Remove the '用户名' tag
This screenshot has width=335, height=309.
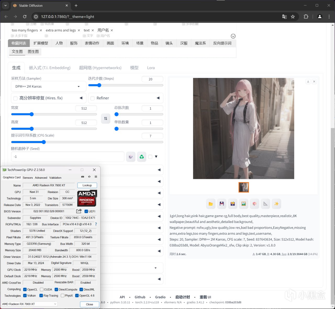coord(112,30)
